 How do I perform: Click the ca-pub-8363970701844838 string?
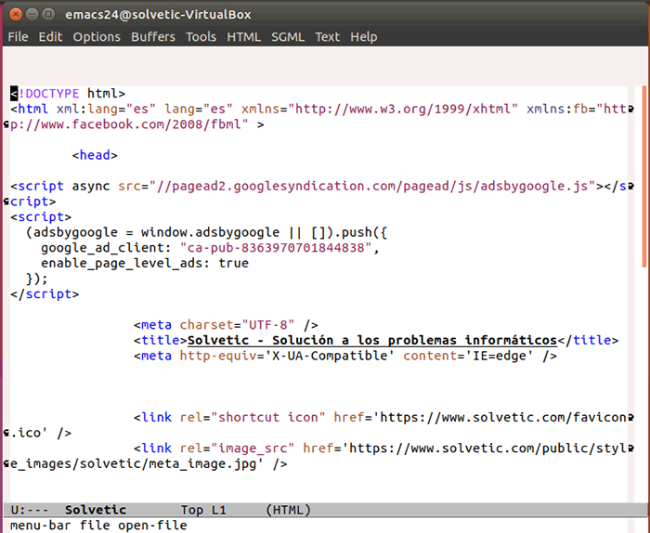pos(275,248)
